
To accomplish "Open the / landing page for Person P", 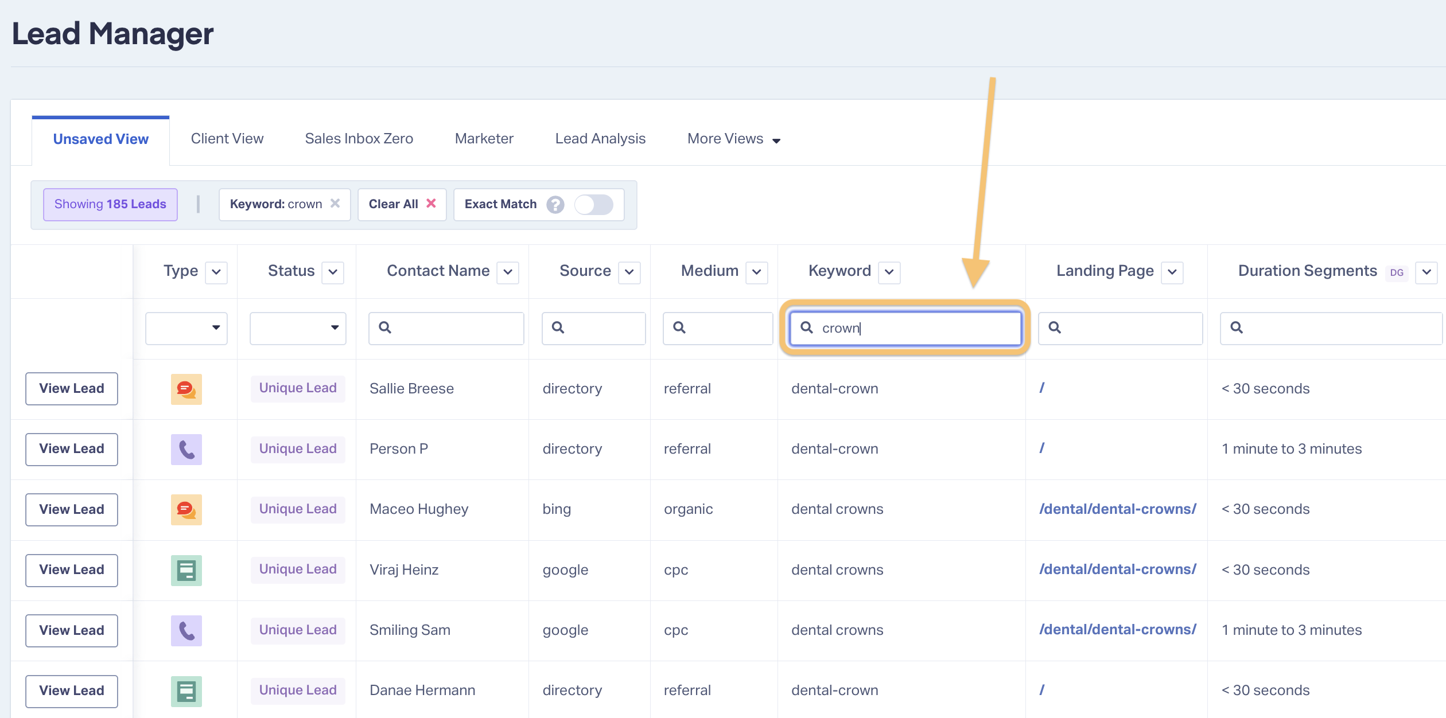I will [x=1042, y=448].
